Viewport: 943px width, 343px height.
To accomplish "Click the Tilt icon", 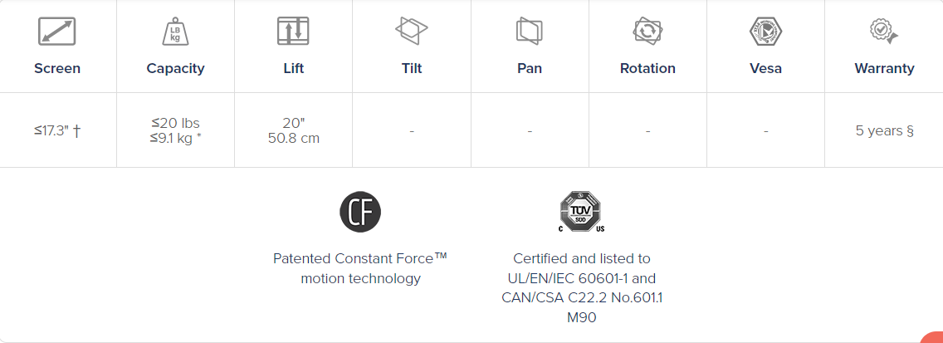I will click(412, 30).
